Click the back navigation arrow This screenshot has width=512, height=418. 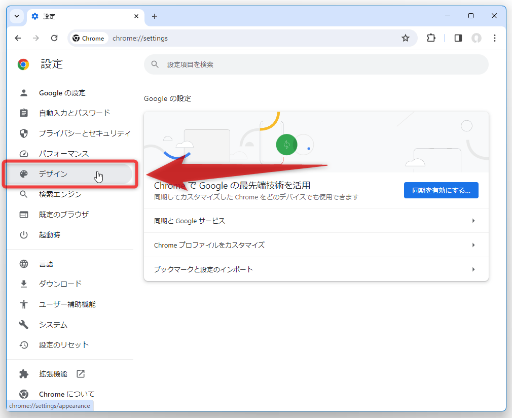[x=18, y=38]
